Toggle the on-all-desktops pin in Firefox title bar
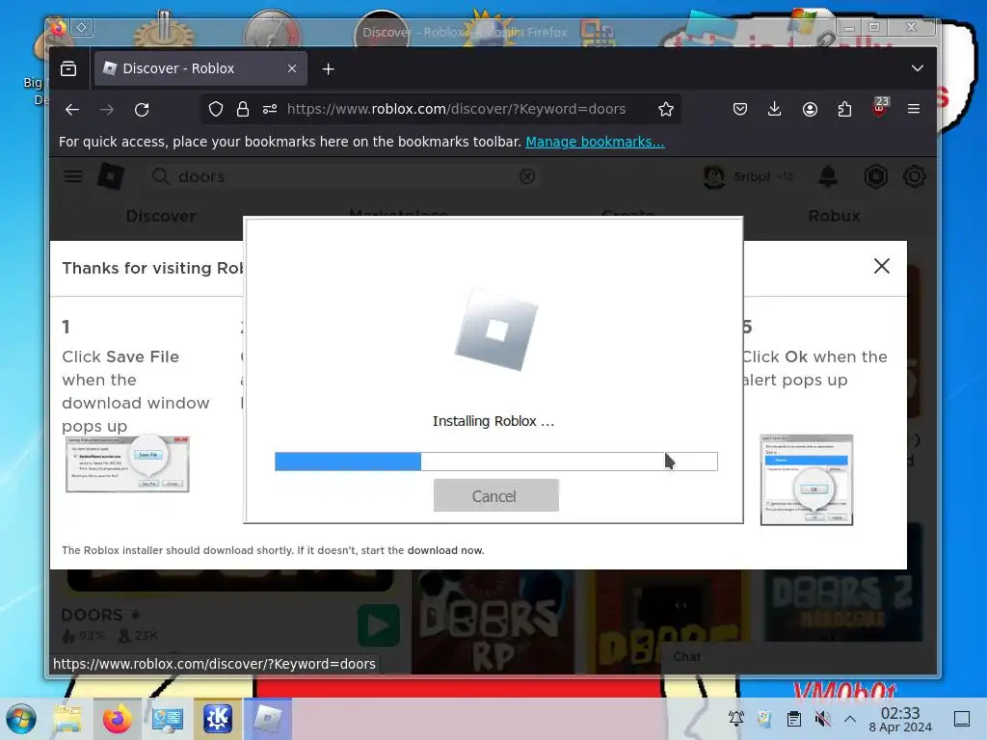The height and width of the screenshot is (740, 987). [82, 27]
